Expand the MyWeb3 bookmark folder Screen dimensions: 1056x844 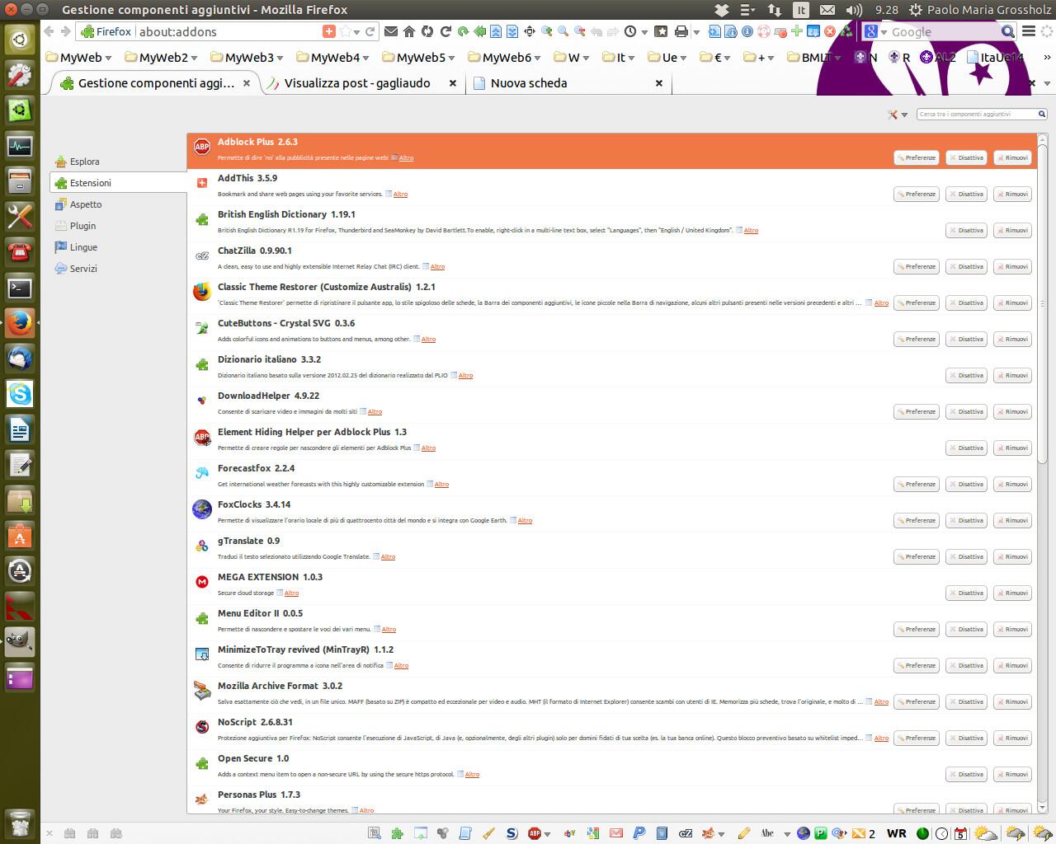(x=247, y=57)
